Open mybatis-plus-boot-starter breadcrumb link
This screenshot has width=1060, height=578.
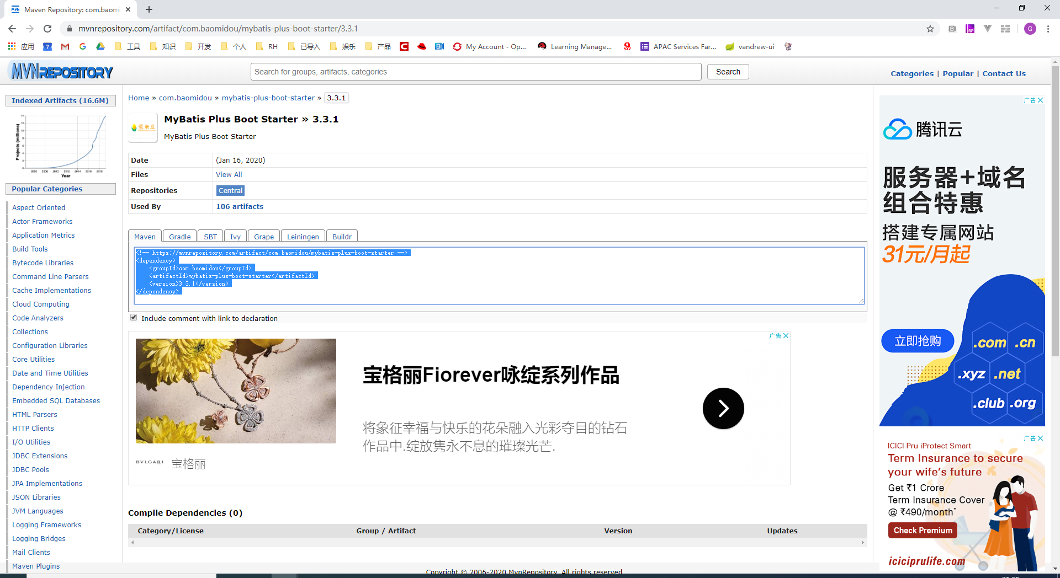tap(268, 98)
